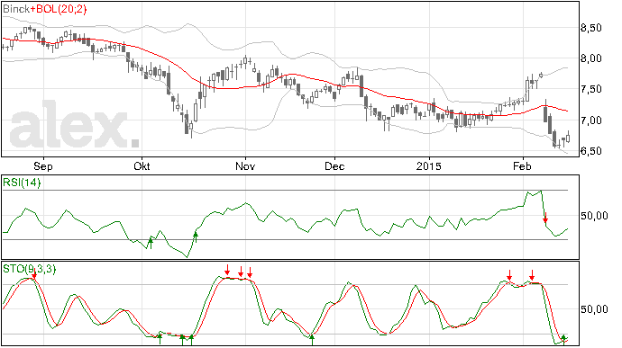622x348 pixels.
Task: Click the red STO arrow over the STO label
Action: pos(34,273)
